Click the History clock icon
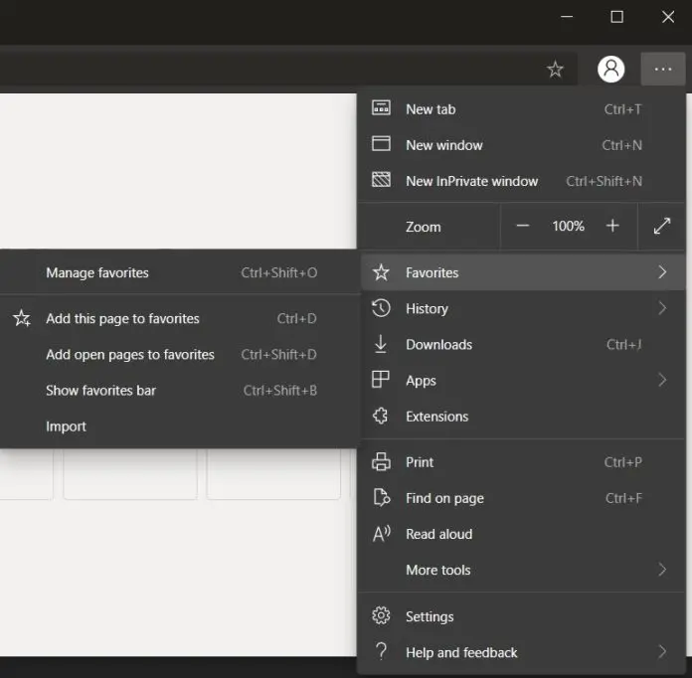Image resolution: width=692 pixels, height=678 pixels. point(381,308)
